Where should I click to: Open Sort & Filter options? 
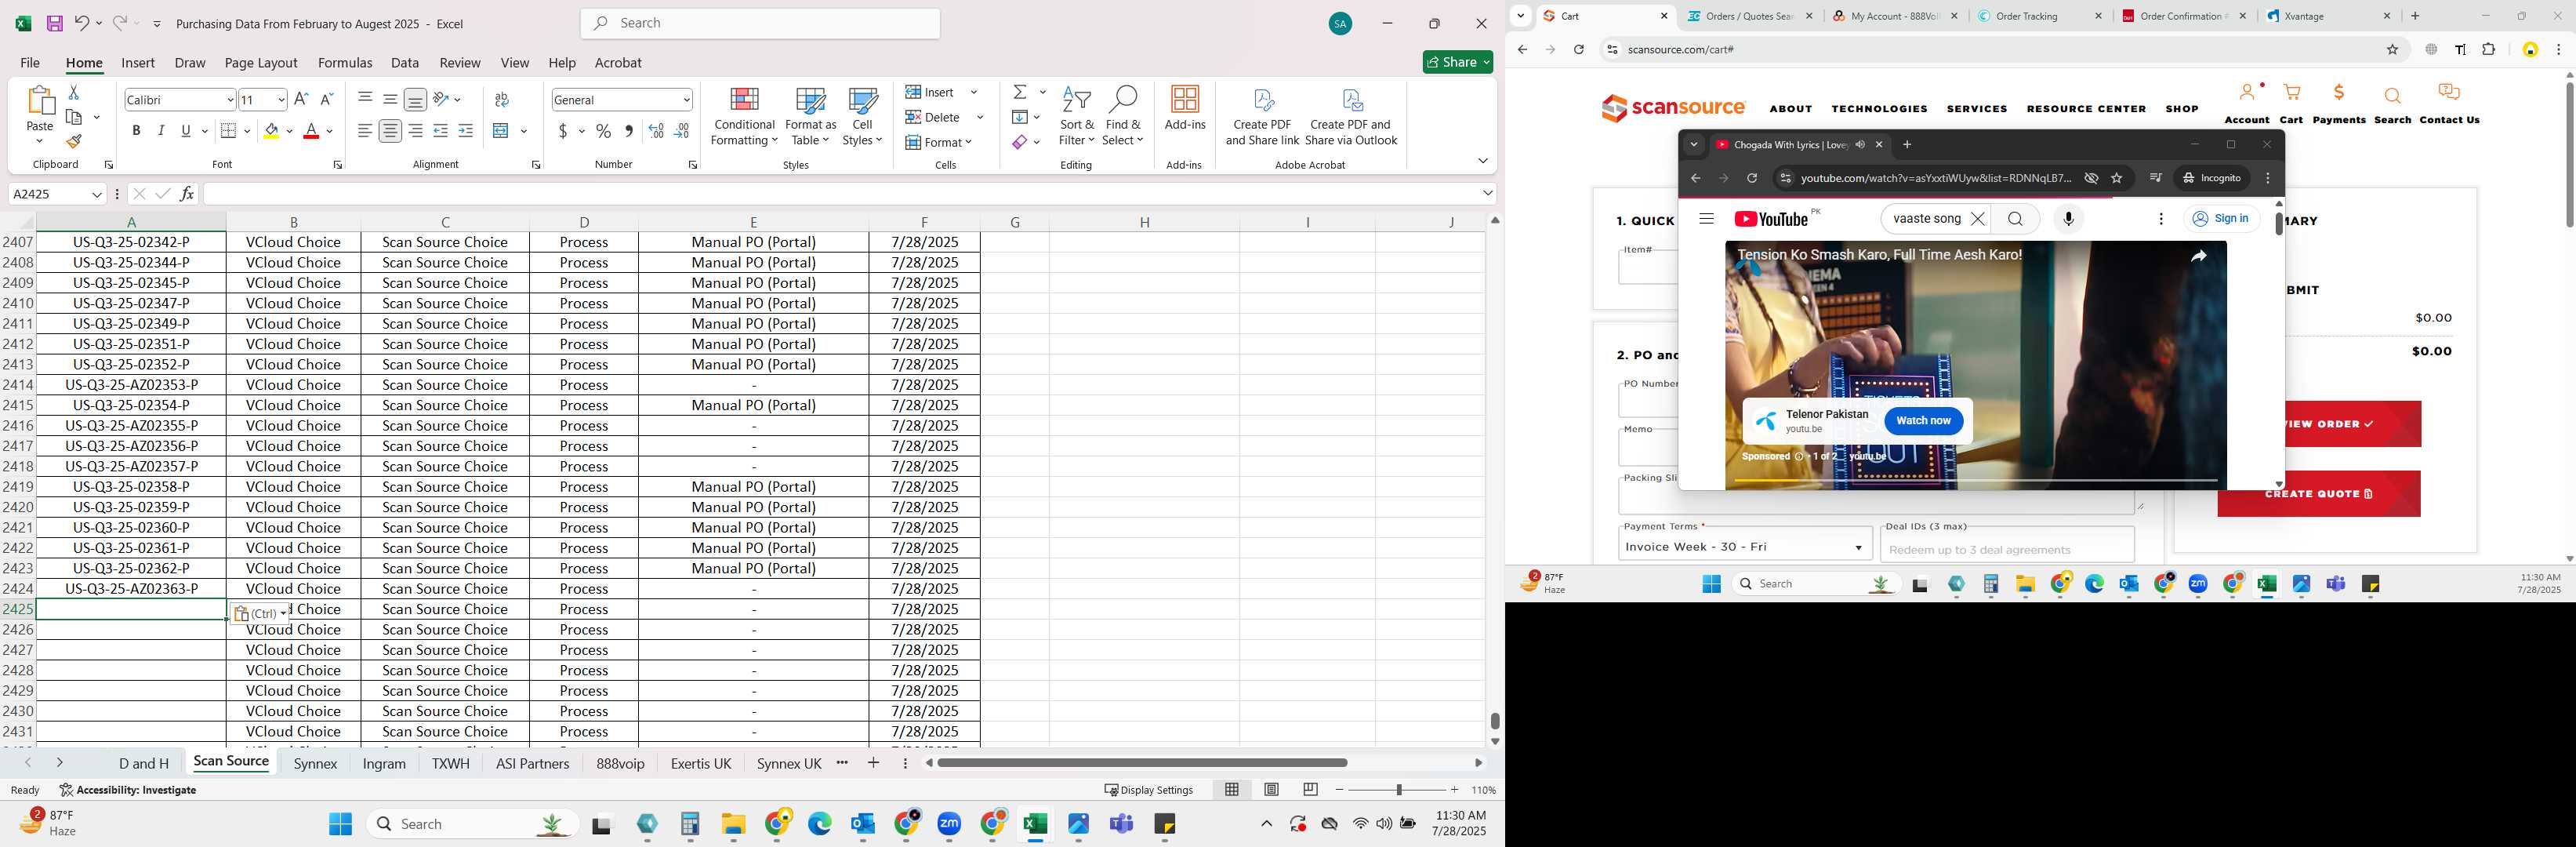[x=1077, y=117]
